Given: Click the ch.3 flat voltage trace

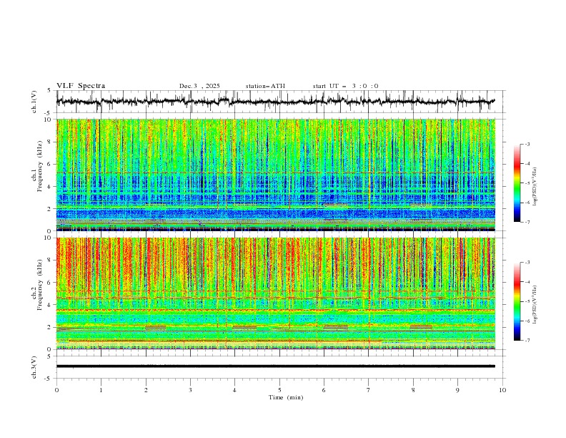Looking at the screenshot, I should (x=275, y=366).
